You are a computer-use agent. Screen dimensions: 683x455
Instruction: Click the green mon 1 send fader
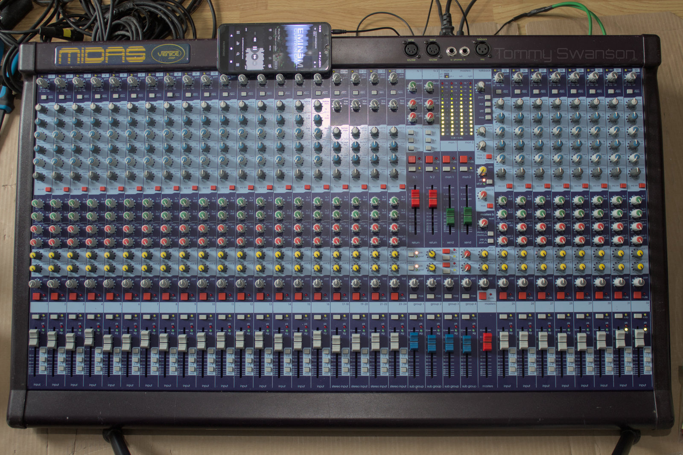450,216
